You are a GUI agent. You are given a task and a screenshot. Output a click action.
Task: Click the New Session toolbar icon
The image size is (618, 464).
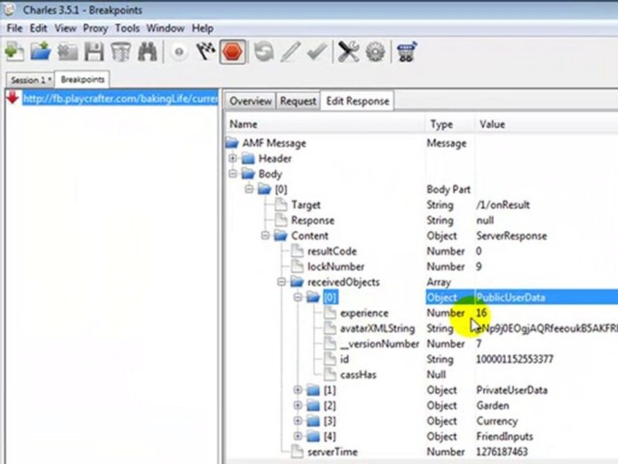pos(15,52)
